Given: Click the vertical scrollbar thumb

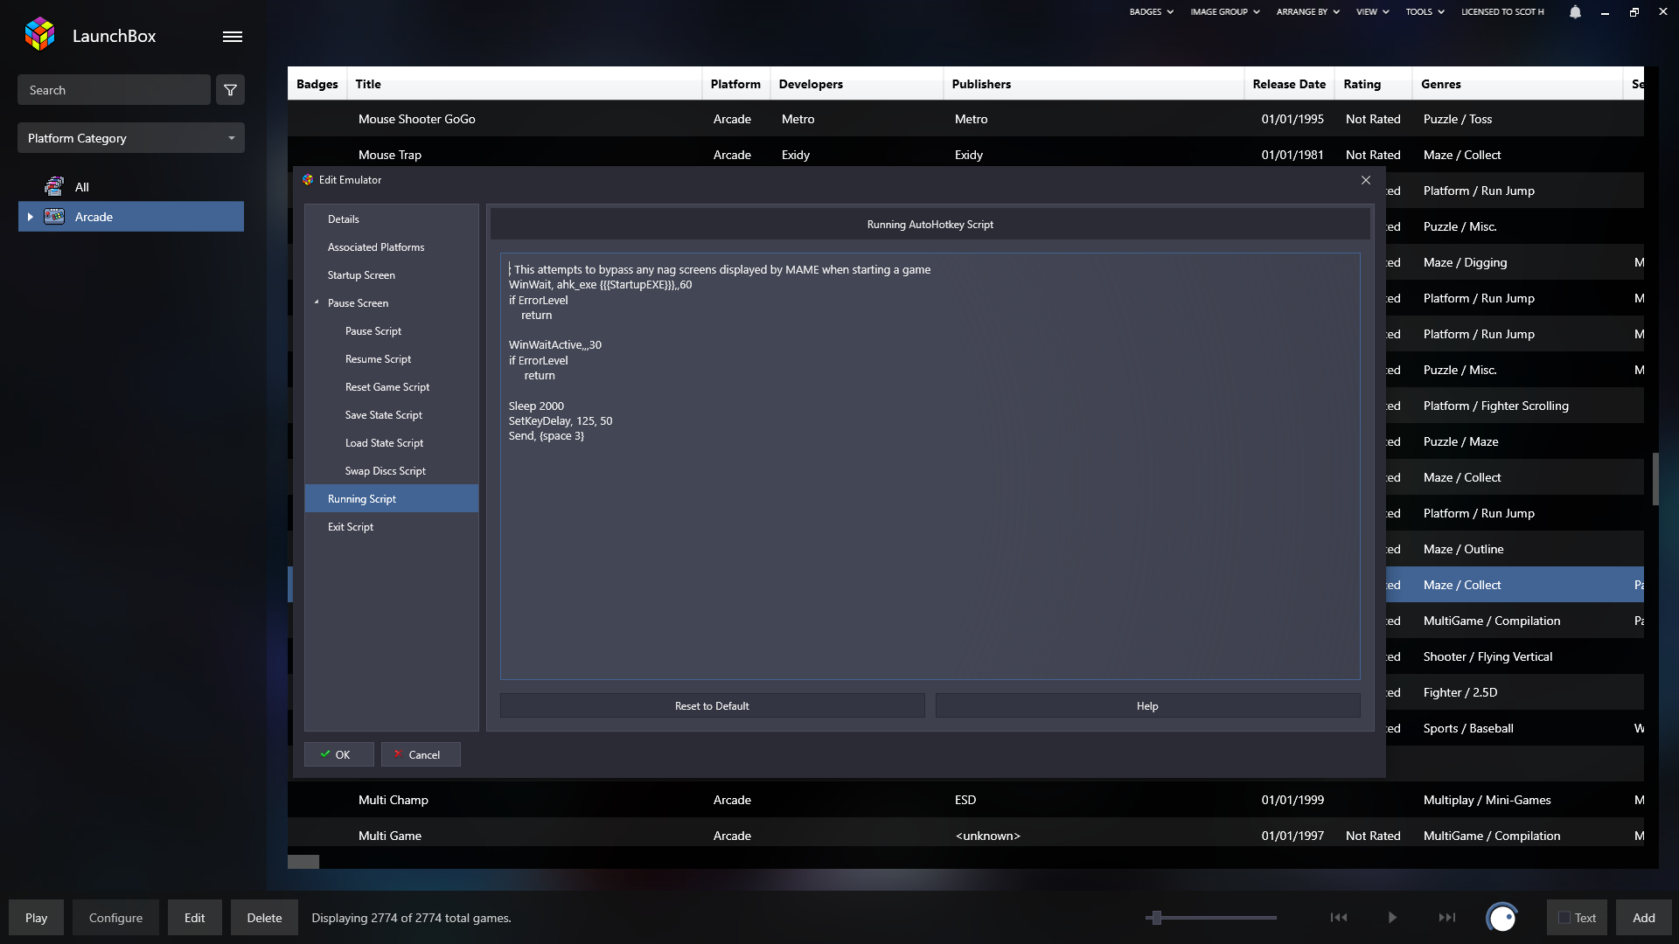Looking at the screenshot, I should 1655,479.
